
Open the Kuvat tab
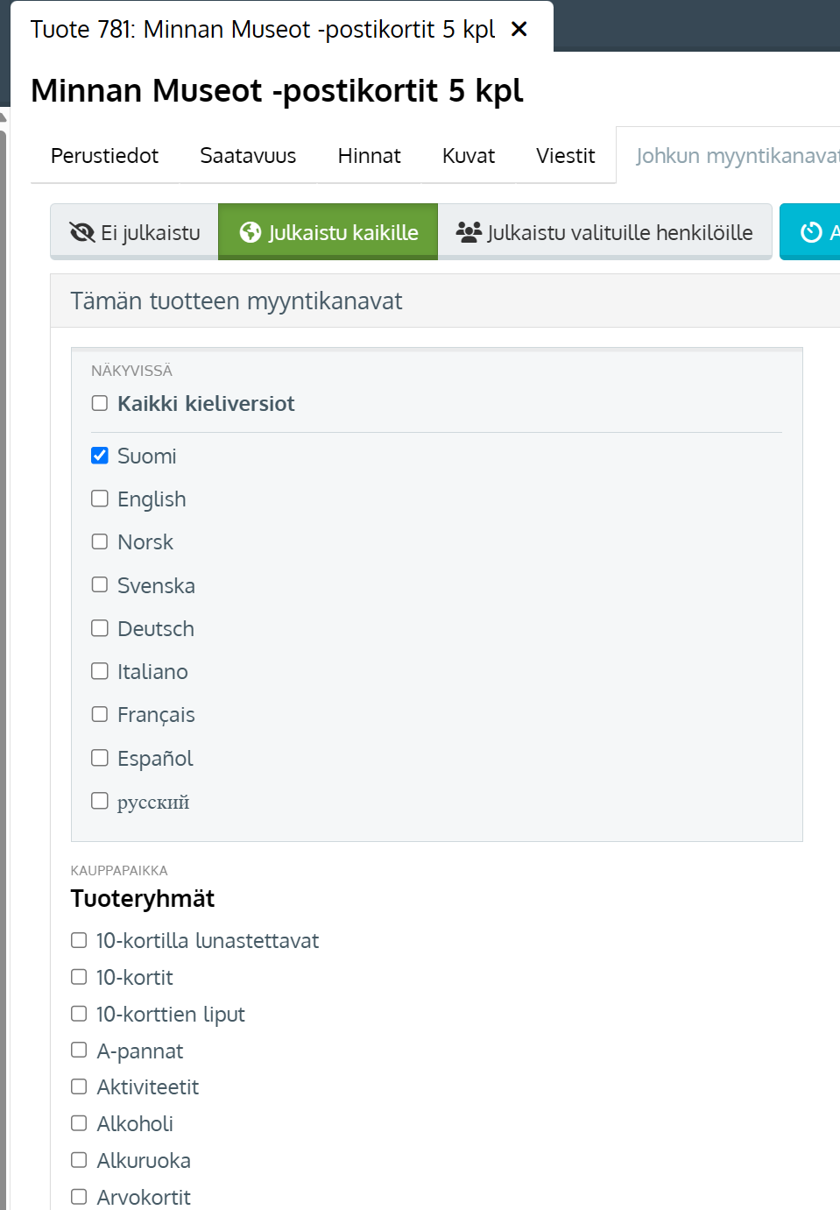pos(469,156)
